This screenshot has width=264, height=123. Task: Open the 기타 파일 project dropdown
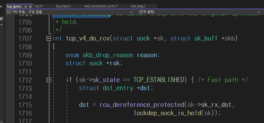tap(131, 12)
